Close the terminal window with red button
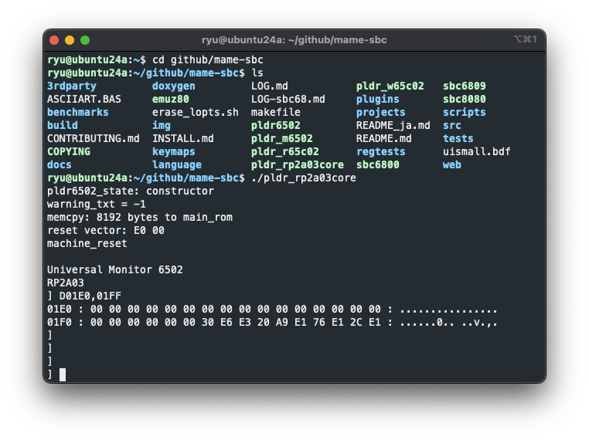This screenshot has height=440, width=589. click(54, 40)
